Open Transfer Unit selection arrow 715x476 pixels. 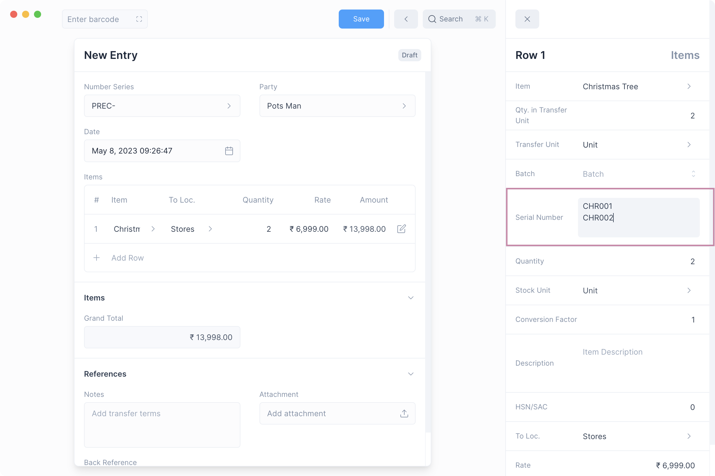(x=689, y=145)
